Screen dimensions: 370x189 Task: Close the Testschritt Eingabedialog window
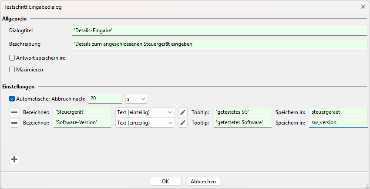click(363, 7)
